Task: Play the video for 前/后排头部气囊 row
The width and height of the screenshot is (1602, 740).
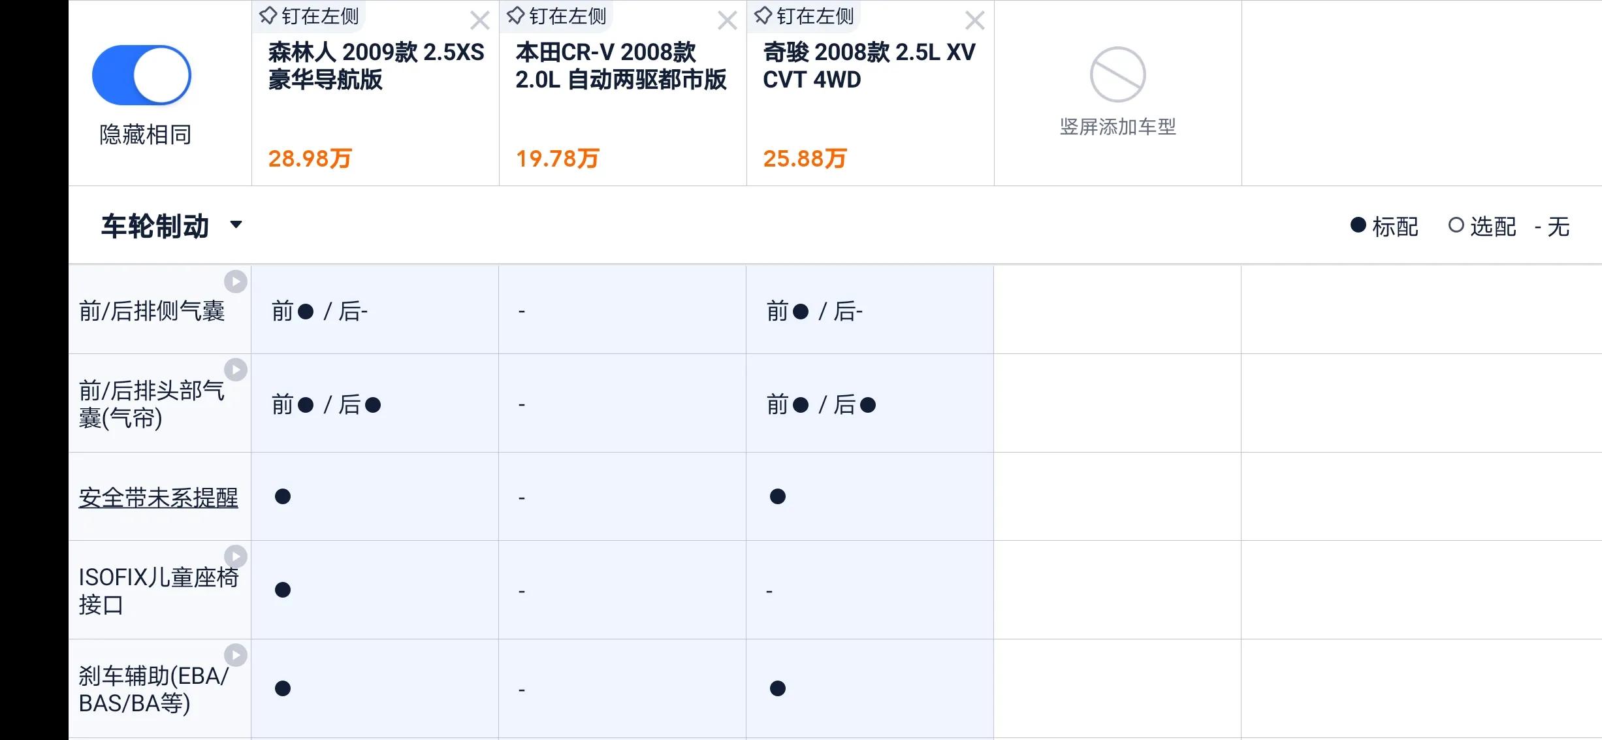Action: point(236,370)
